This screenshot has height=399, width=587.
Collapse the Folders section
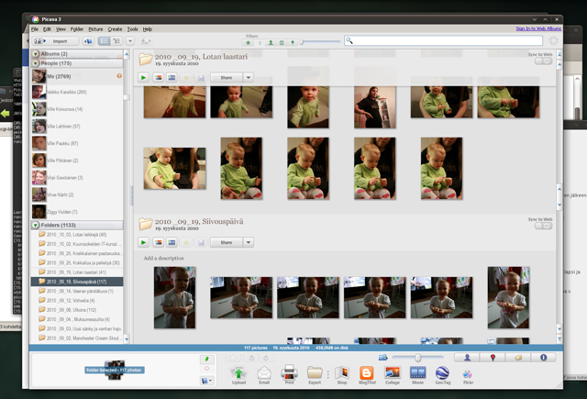coord(35,225)
